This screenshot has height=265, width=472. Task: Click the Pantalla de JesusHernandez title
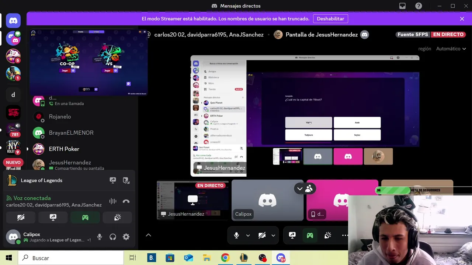tap(322, 35)
